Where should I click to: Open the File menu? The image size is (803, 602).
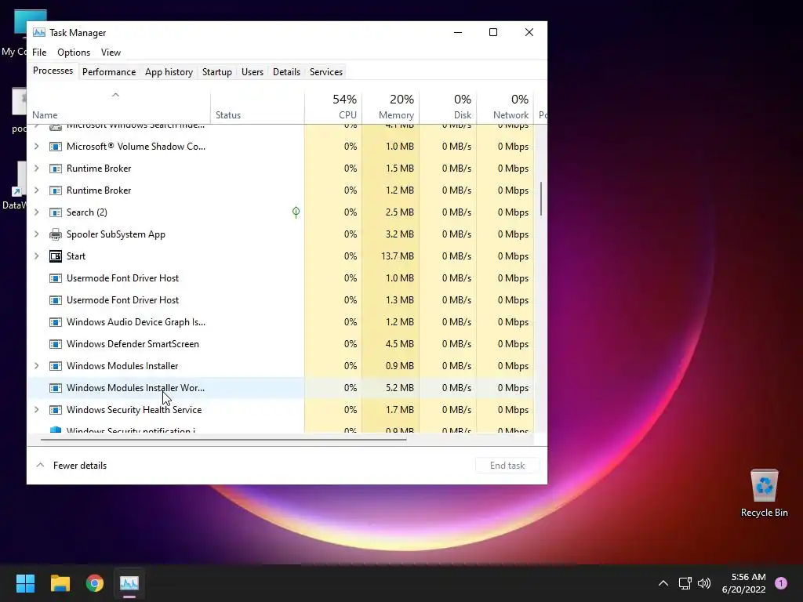tap(39, 53)
